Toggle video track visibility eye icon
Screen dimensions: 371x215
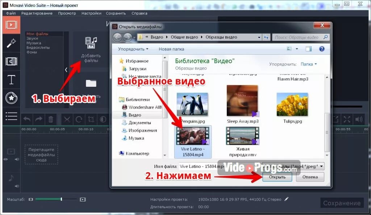(6, 159)
